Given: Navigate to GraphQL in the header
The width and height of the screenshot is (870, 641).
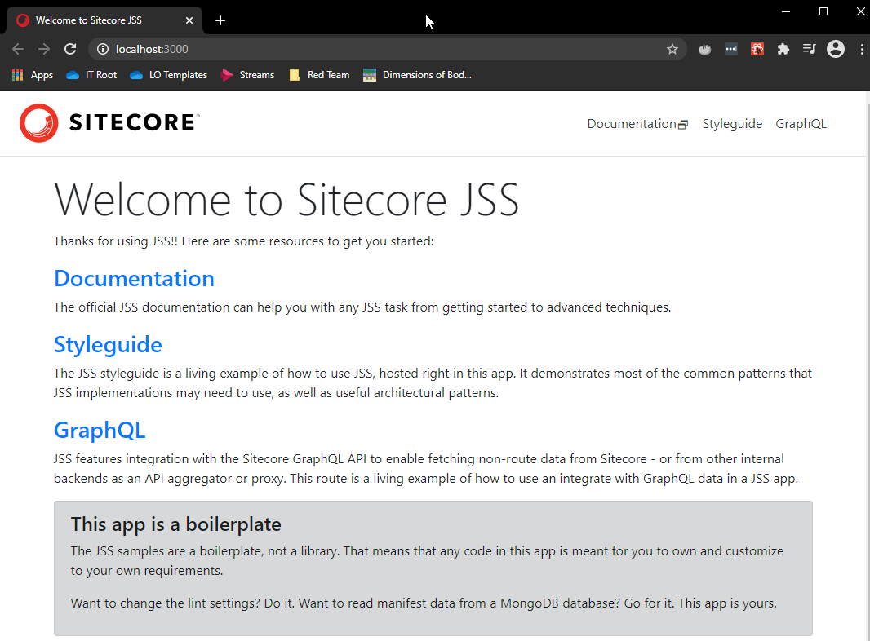Looking at the screenshot, I should pyautogui.click(x=801, y=123).
